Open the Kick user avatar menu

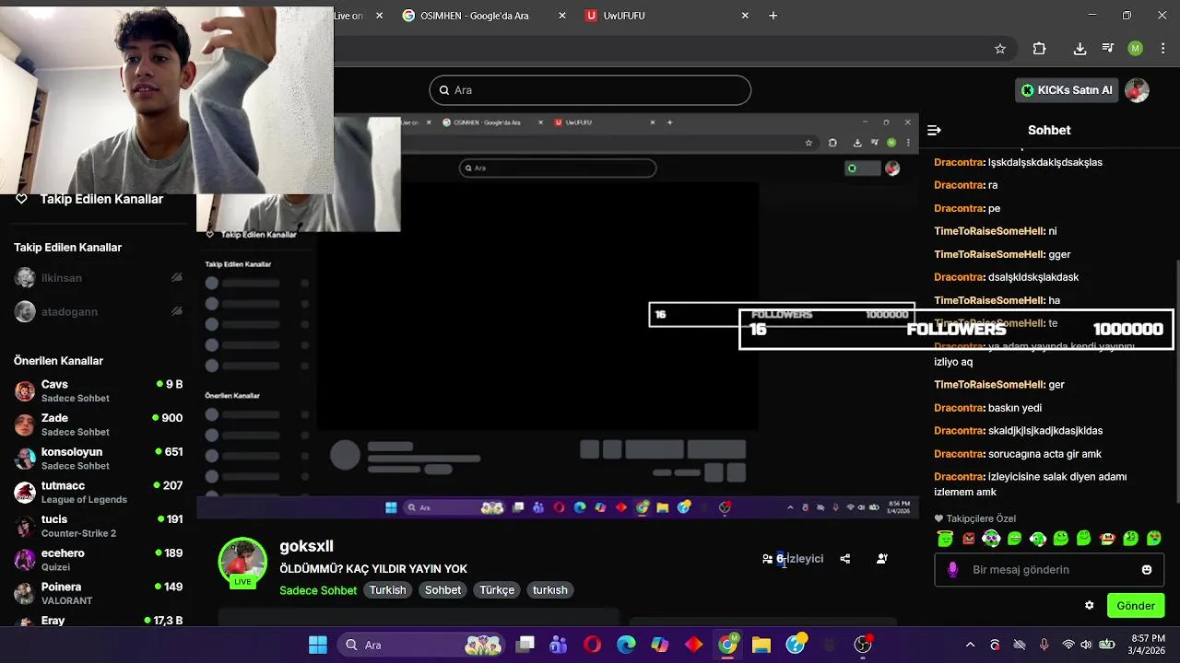(1138, 90)
